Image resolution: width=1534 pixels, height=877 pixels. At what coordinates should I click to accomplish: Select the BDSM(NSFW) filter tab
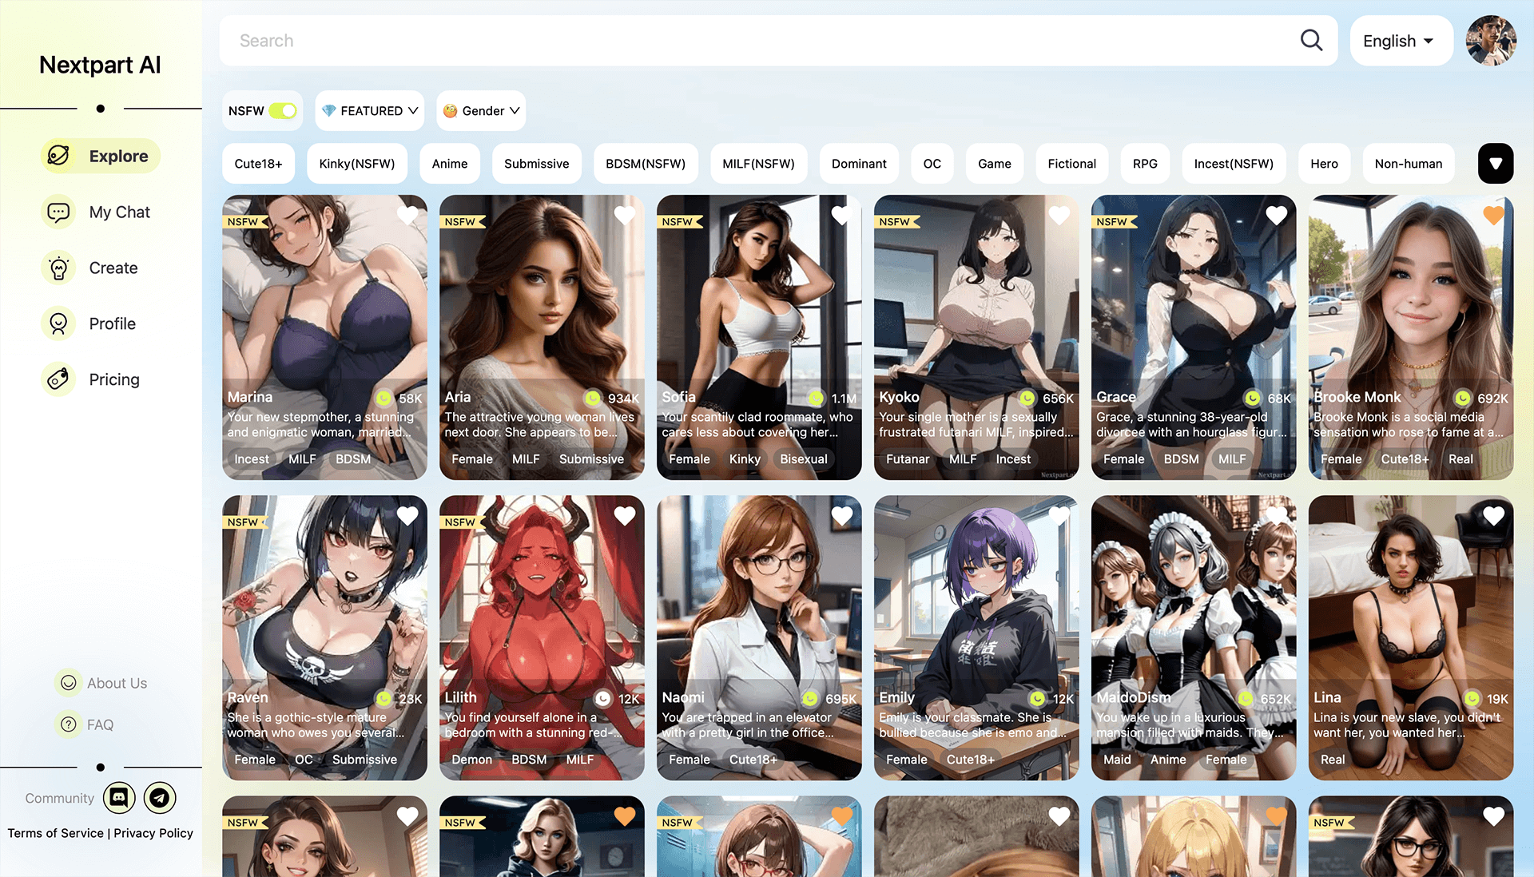[645, 163]
